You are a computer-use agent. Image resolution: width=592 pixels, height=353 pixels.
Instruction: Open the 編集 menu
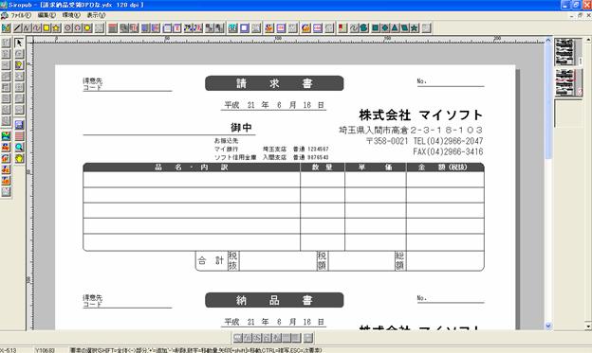[46, 15]
